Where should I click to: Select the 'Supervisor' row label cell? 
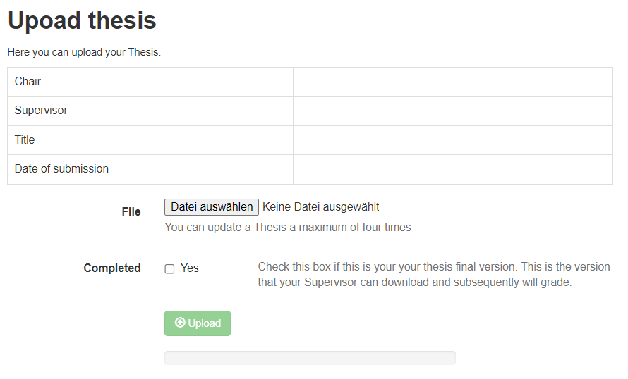click(150, 111)
